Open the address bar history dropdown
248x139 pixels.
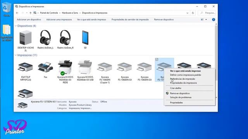coord(188,13)
